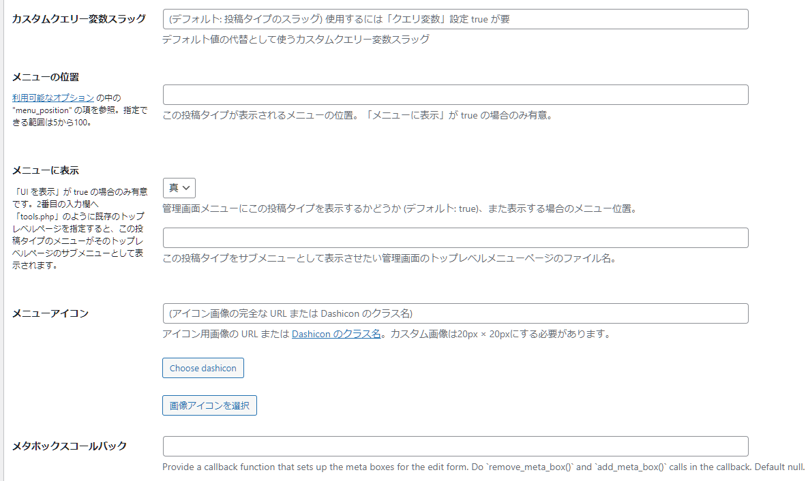
Task: Click the custom query slug description text
Action: tap(295, 40)
